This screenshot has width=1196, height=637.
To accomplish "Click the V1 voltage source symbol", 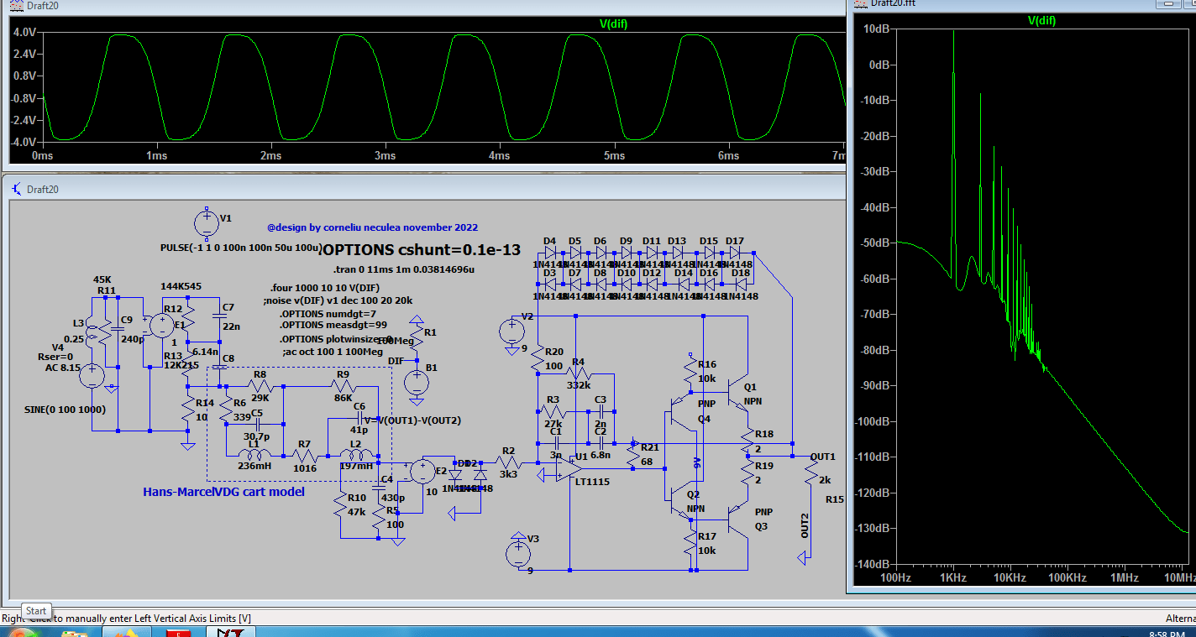I will click(x=206, y=222).
